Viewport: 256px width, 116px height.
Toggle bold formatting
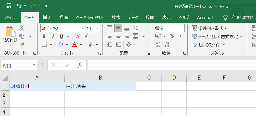click(x=44, y=36)
